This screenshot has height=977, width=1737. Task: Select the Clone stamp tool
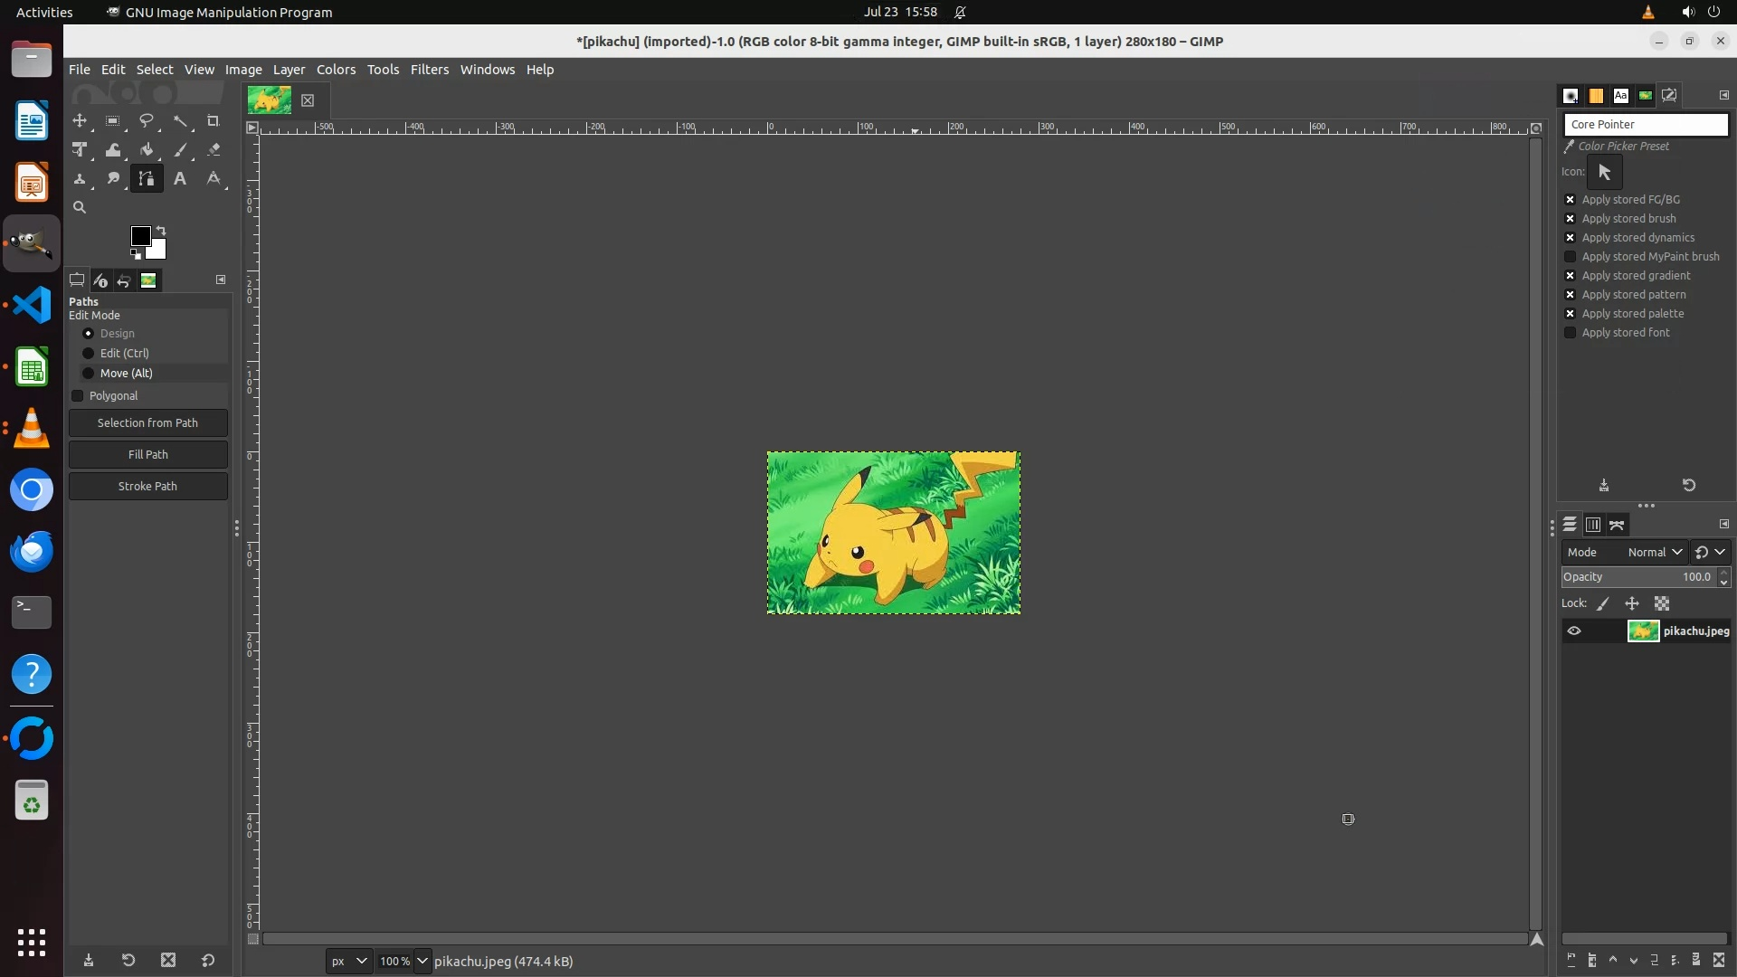click(80, 179)
